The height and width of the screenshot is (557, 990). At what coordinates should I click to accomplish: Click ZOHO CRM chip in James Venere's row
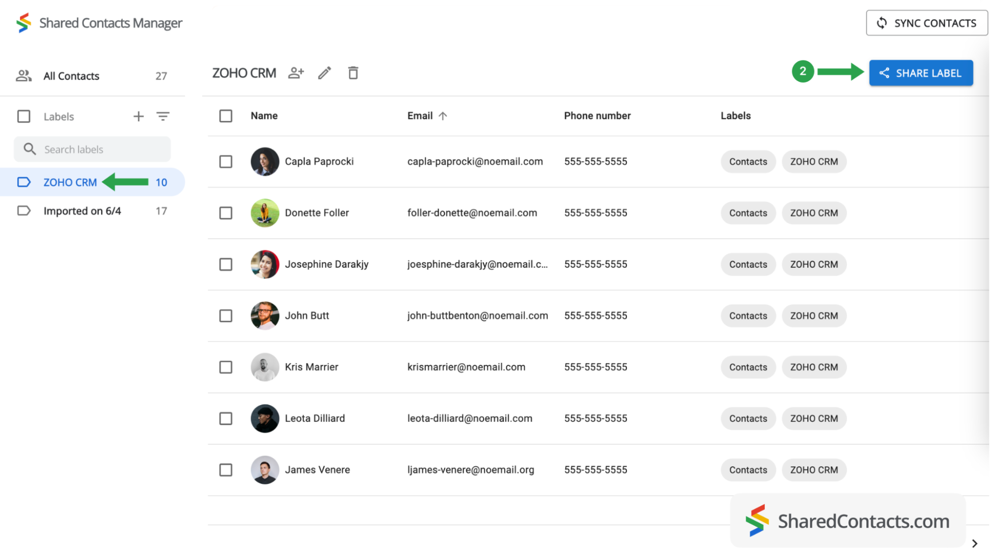[814, 470]
